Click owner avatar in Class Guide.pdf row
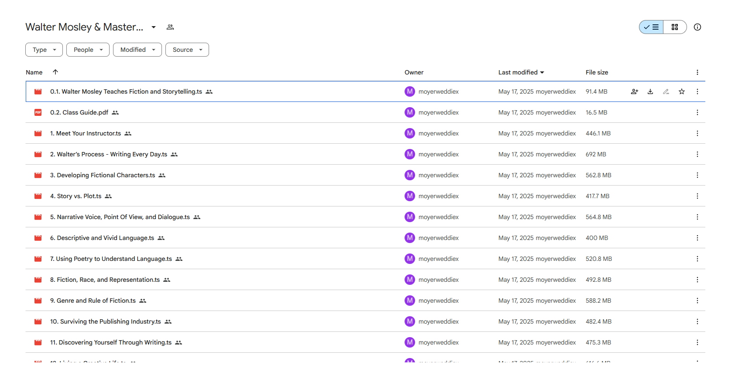 pyautogui.click(x=410, y=112)
